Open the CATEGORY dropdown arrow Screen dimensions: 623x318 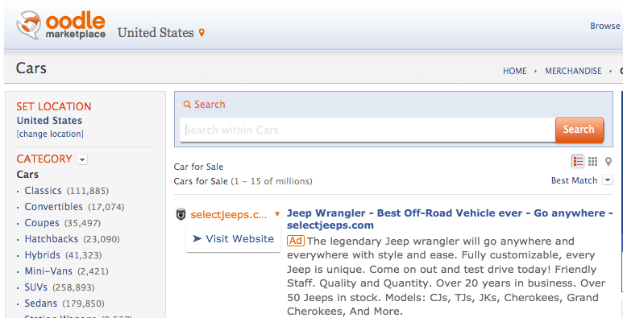point(82,159)
